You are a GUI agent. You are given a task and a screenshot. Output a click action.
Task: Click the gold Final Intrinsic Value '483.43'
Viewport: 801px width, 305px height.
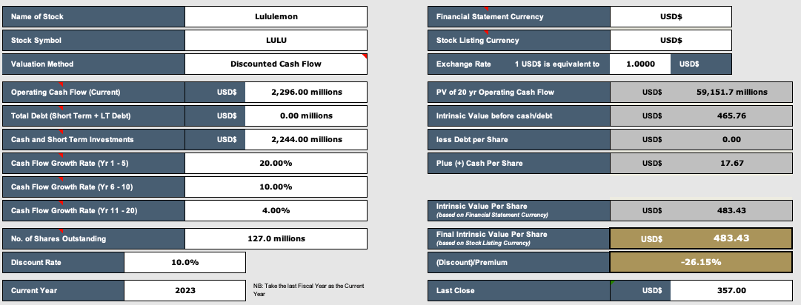point(731,238)
